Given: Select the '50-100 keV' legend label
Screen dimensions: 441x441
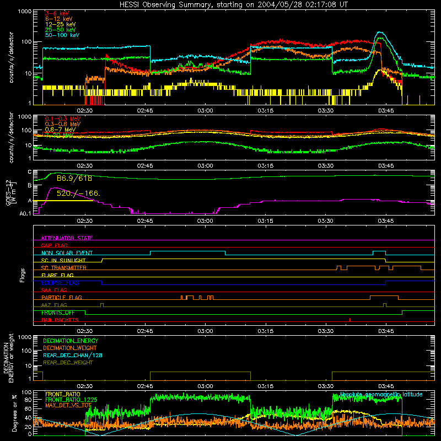Looking at the screenshot, I should coord(62,35).
